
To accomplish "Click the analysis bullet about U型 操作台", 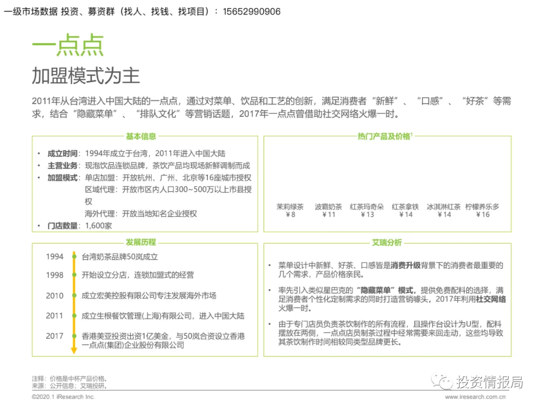I will point(391,333).
